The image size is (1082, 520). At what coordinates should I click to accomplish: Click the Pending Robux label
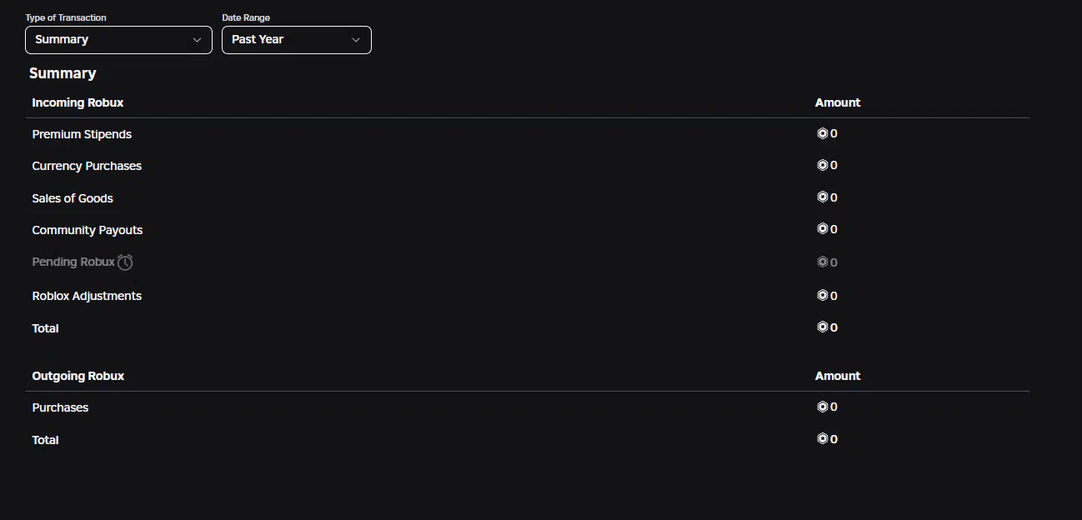pos(73,262)
